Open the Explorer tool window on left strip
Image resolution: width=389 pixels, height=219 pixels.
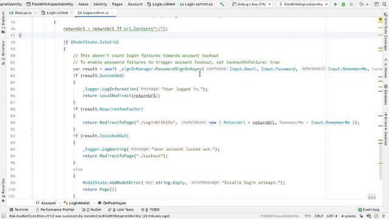tap(3, 23)
